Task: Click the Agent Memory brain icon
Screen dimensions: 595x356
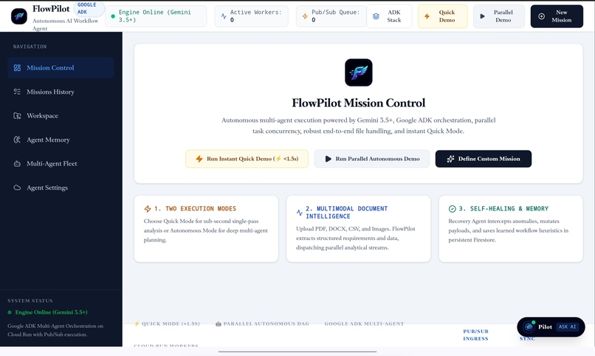Action: 17,140
